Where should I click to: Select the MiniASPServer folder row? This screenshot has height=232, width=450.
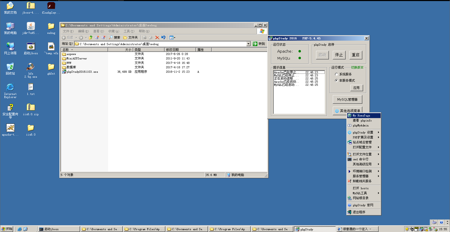tap(75, 59)
